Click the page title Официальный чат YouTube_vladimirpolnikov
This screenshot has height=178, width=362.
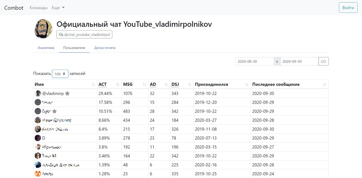134,24
